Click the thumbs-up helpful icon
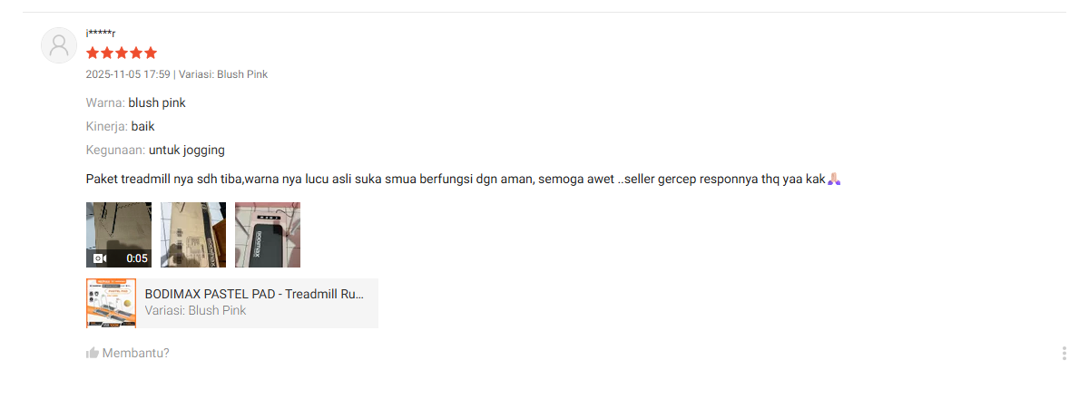 [x=92, y=353]
